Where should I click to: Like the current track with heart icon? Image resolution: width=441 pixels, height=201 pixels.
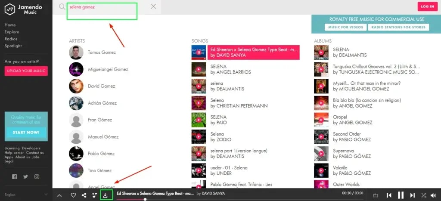click(73, 195)
